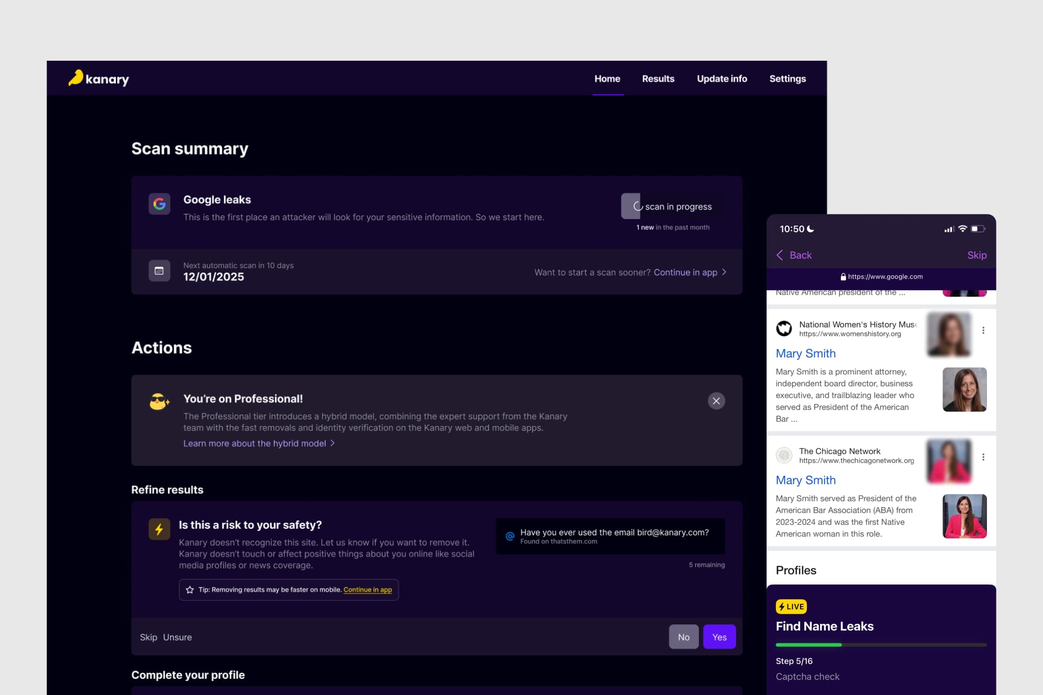
Task: Click the sunglasses Professional badge icon
Action: tap(159, 401)
